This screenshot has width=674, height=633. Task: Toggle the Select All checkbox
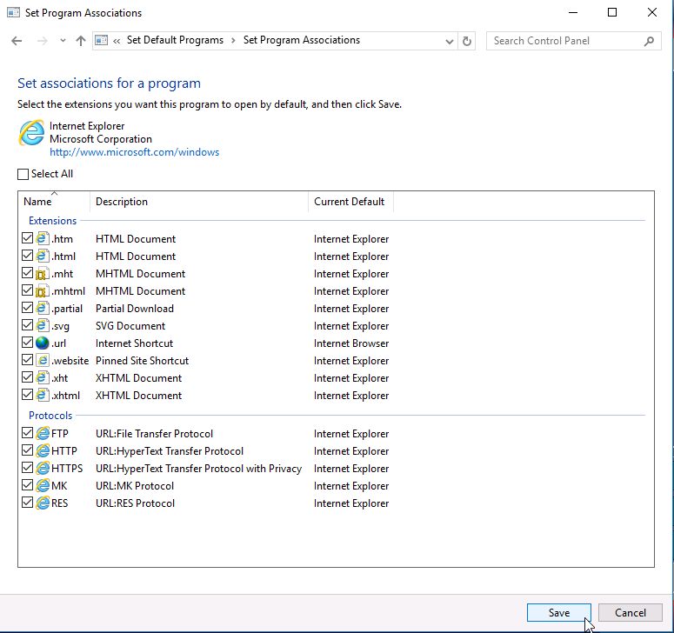point(23,174)
